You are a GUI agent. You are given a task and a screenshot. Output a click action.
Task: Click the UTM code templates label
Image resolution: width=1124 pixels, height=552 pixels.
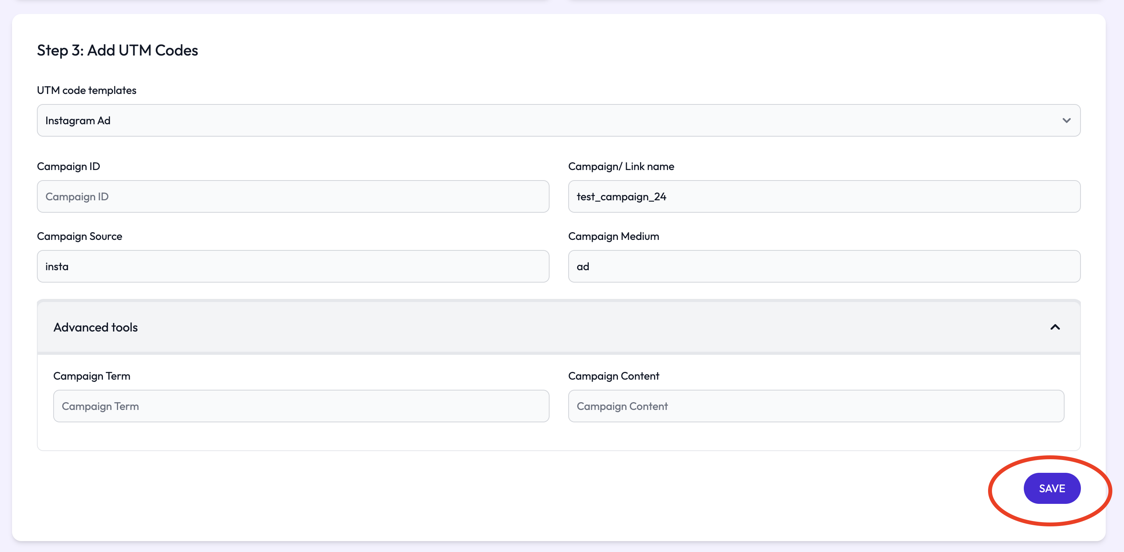(x=86, y=90)
